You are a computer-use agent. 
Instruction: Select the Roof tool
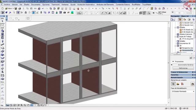[2, 55]
